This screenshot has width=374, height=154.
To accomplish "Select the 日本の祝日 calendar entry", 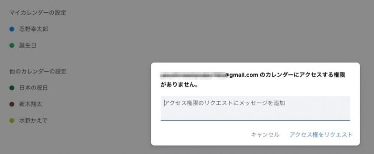I will click(x=33, y=88).
